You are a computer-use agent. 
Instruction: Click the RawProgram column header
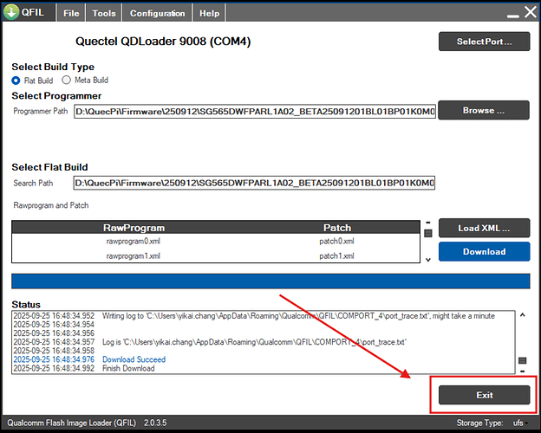134,228
